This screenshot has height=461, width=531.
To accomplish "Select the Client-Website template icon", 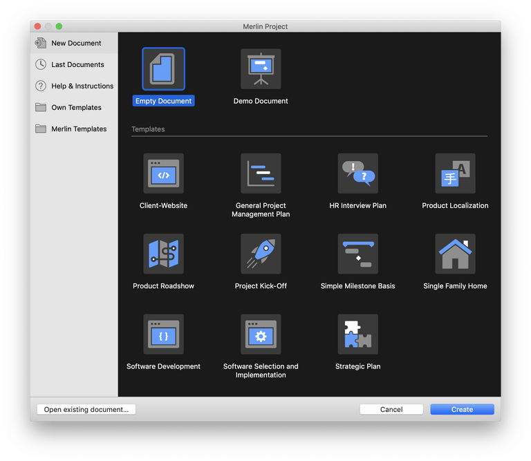I will (164, 173).
